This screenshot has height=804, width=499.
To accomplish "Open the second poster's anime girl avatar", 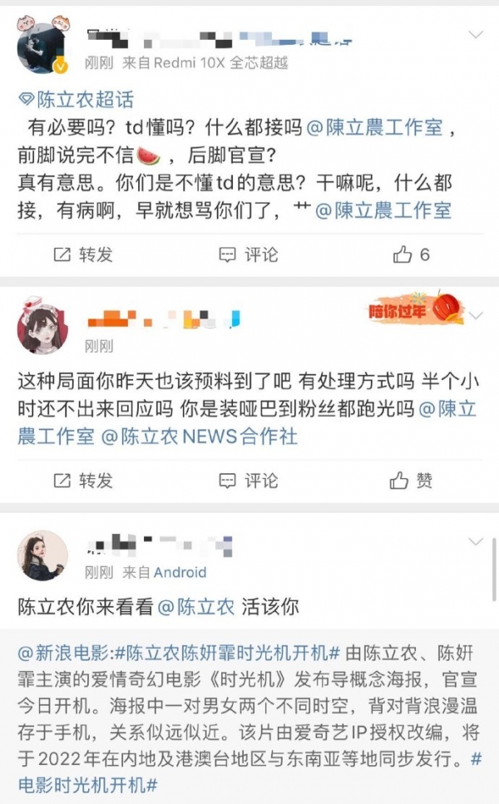I will tap(42, 327).
